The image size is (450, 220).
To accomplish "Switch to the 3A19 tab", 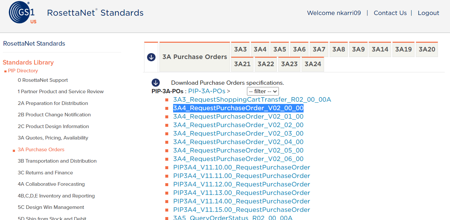I will coord(403,50).
